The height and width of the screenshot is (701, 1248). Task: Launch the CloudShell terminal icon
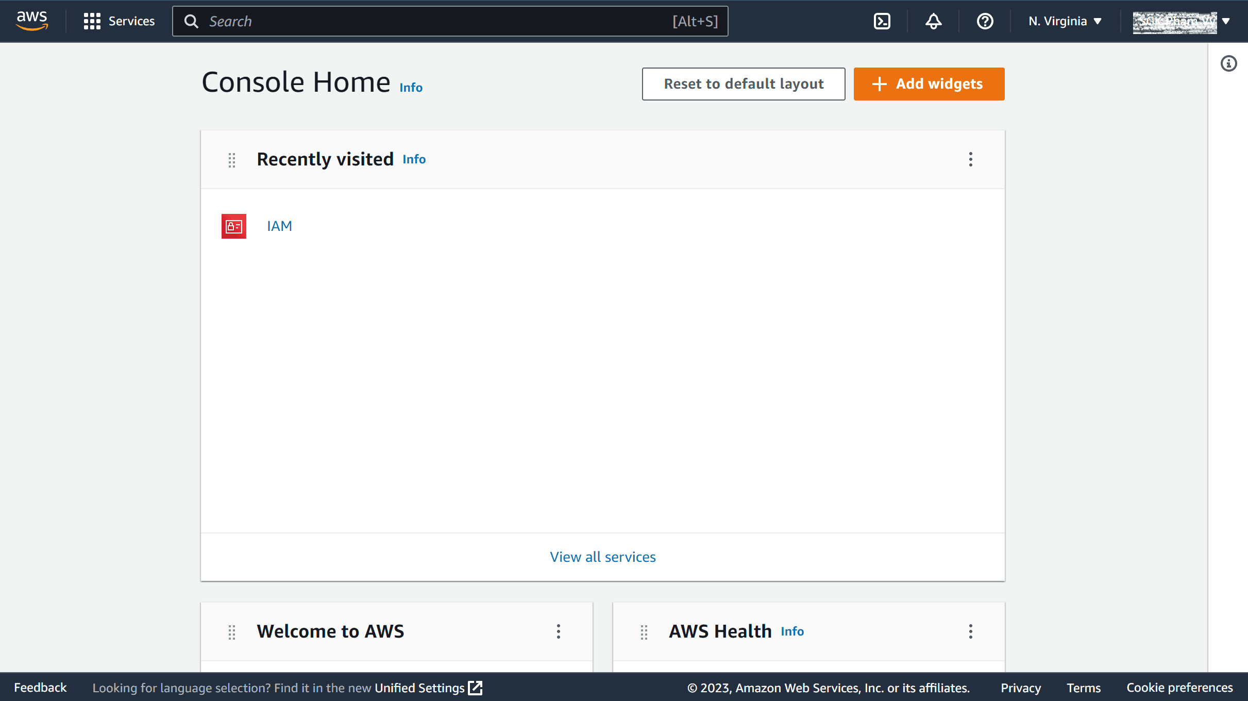[882, 21]
